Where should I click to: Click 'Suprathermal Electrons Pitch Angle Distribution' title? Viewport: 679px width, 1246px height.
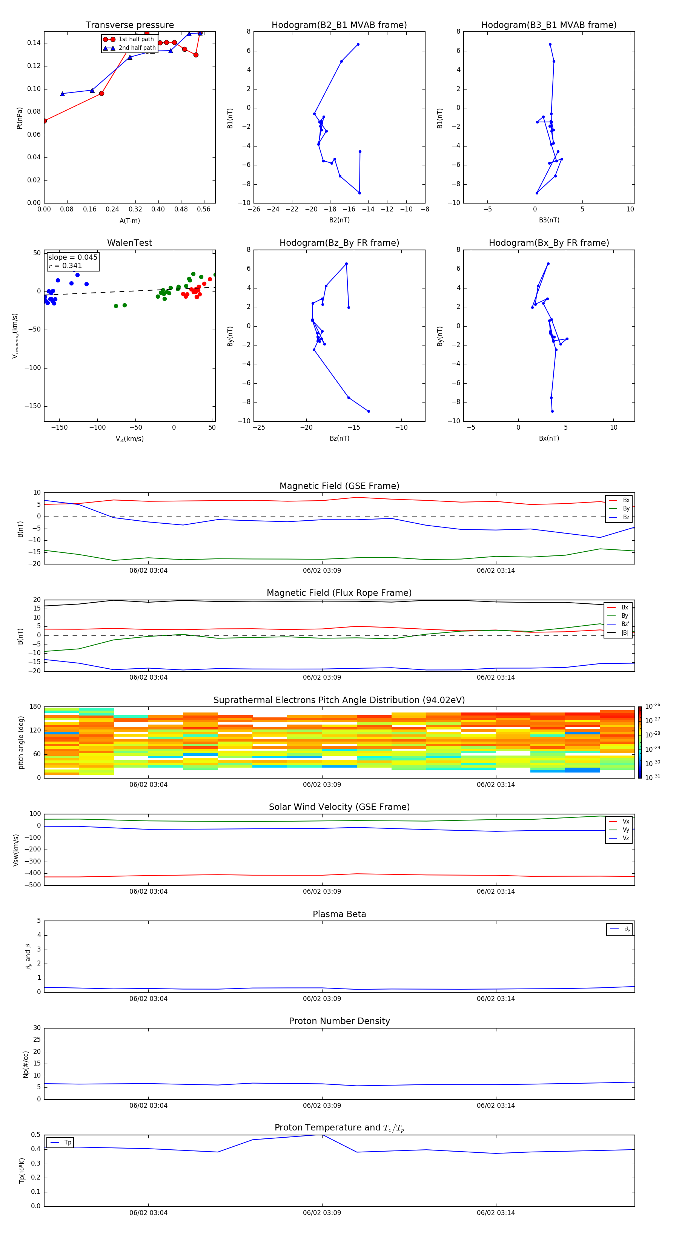point(339,700)
